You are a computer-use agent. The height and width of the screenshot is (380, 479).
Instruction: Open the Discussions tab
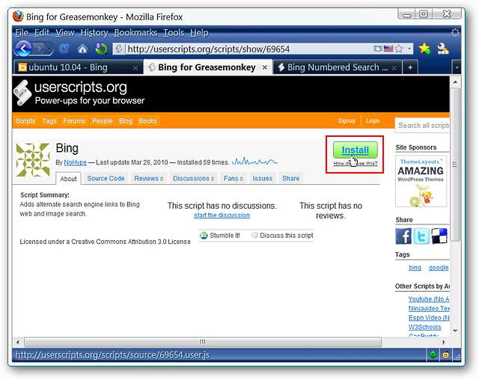193,179
